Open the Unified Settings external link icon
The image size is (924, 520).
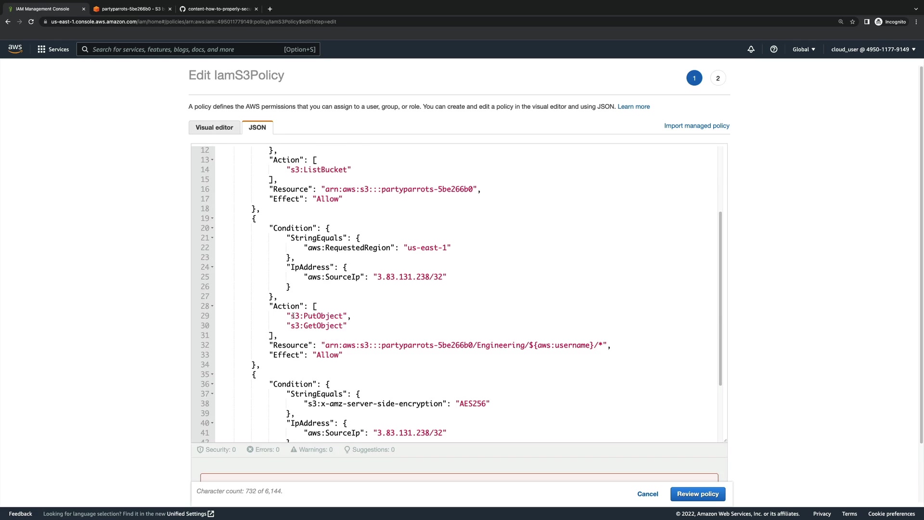pos(211,514)
